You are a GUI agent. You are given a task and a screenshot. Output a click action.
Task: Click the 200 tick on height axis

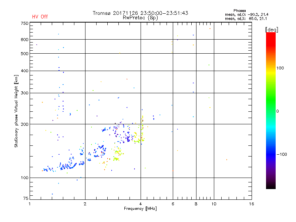pos(24,124)
